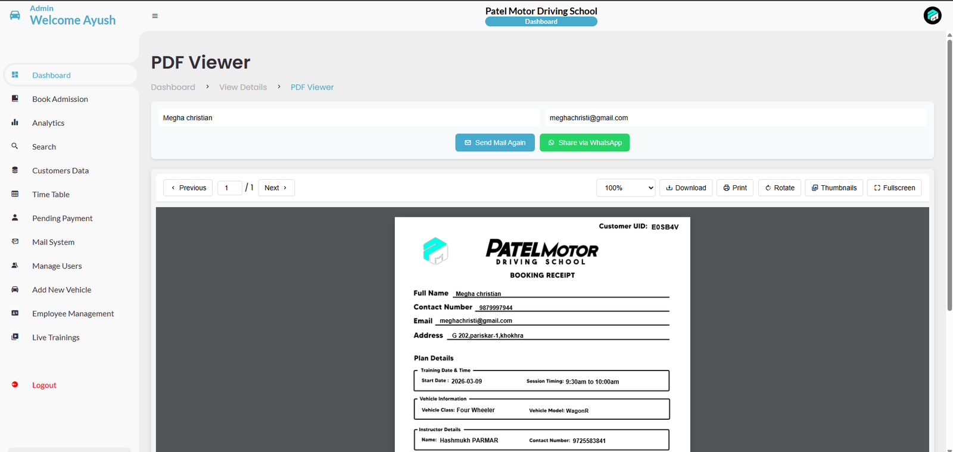Click the Welcome Ayush heading
Image resolution: width=953 pixels, height=452 pixels.
[73, 20]
